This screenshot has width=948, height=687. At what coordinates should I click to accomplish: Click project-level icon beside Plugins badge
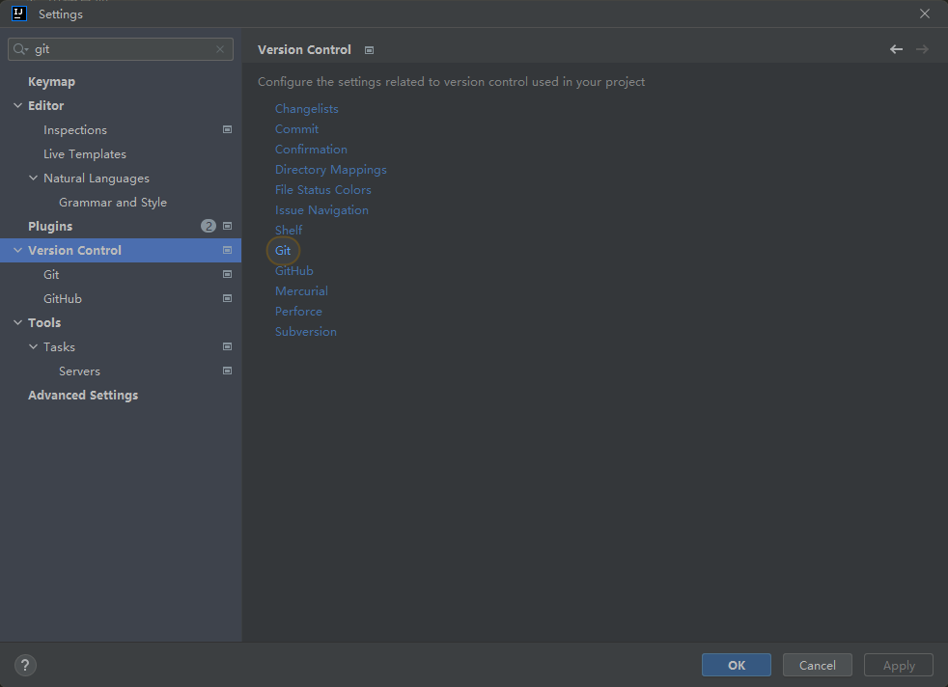pos(227,226)
